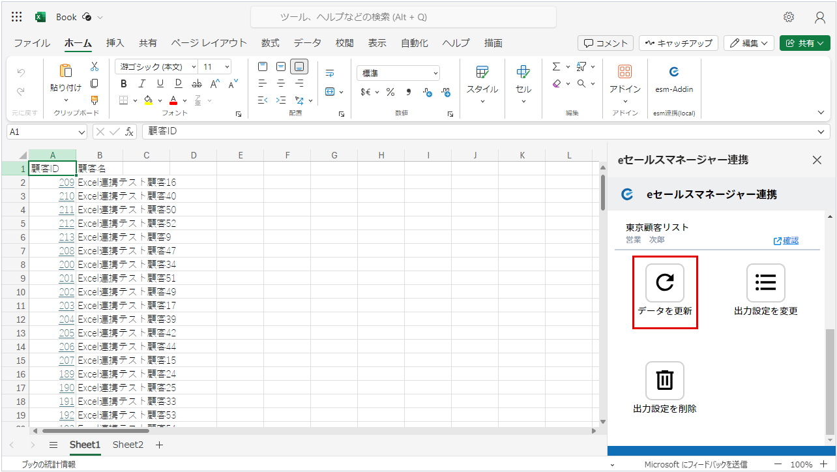Align text to top
Screen dimensions: 837x472
click(x=263, y=66)
